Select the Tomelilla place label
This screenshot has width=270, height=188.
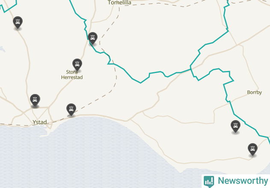coord(119,3)
